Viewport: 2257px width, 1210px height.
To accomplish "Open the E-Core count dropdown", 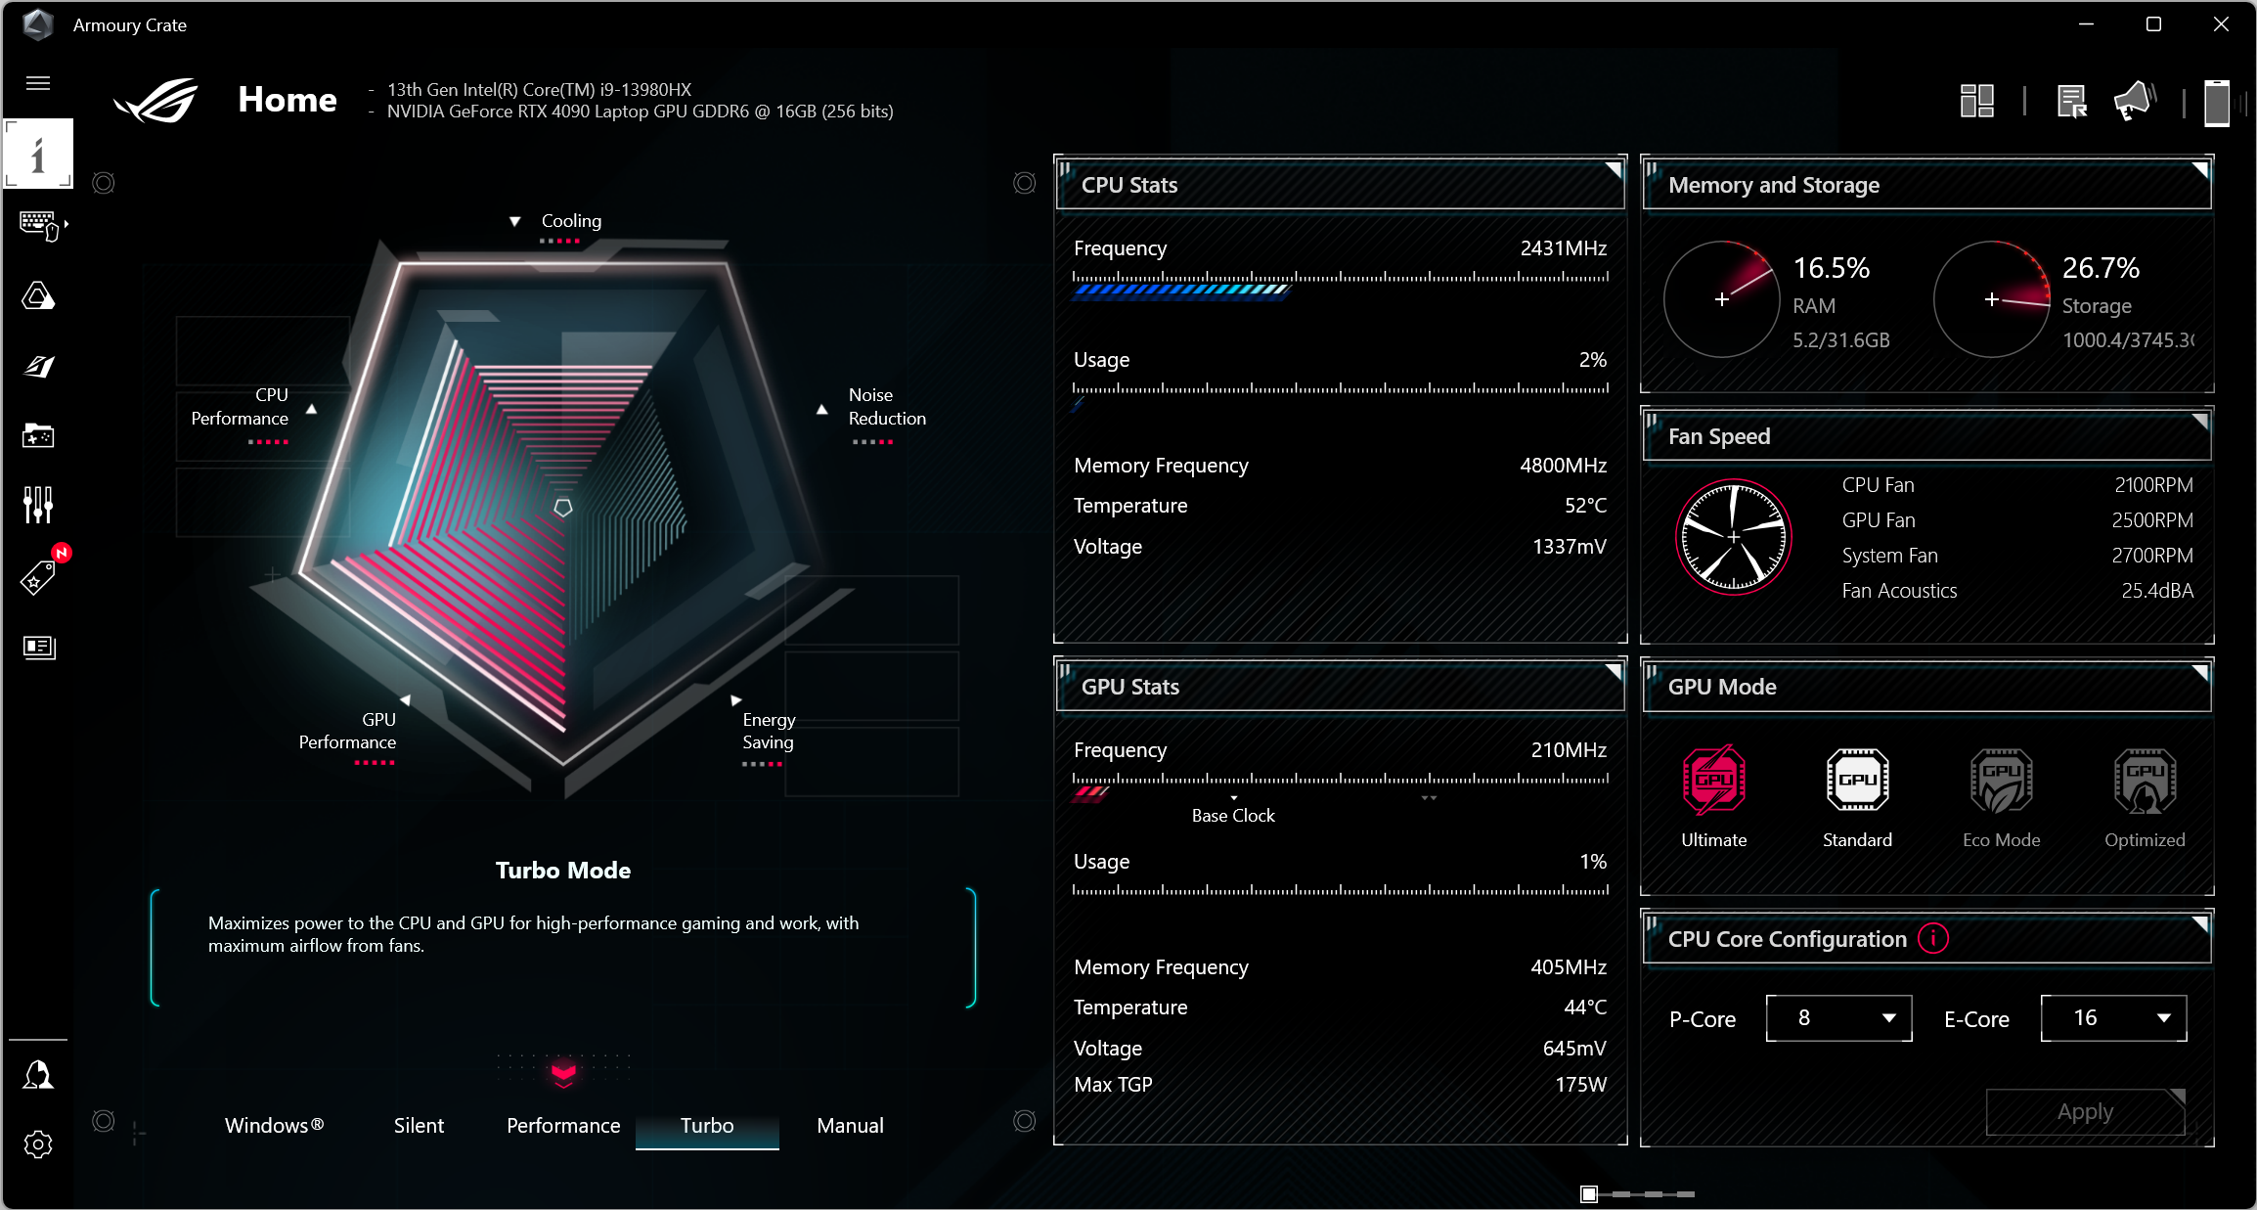I will 2113,1018.
